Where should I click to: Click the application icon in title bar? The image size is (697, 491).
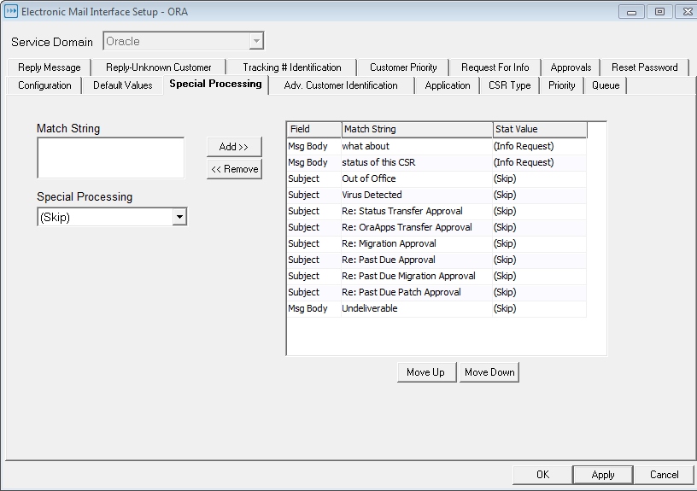click(x=12, y=12)
